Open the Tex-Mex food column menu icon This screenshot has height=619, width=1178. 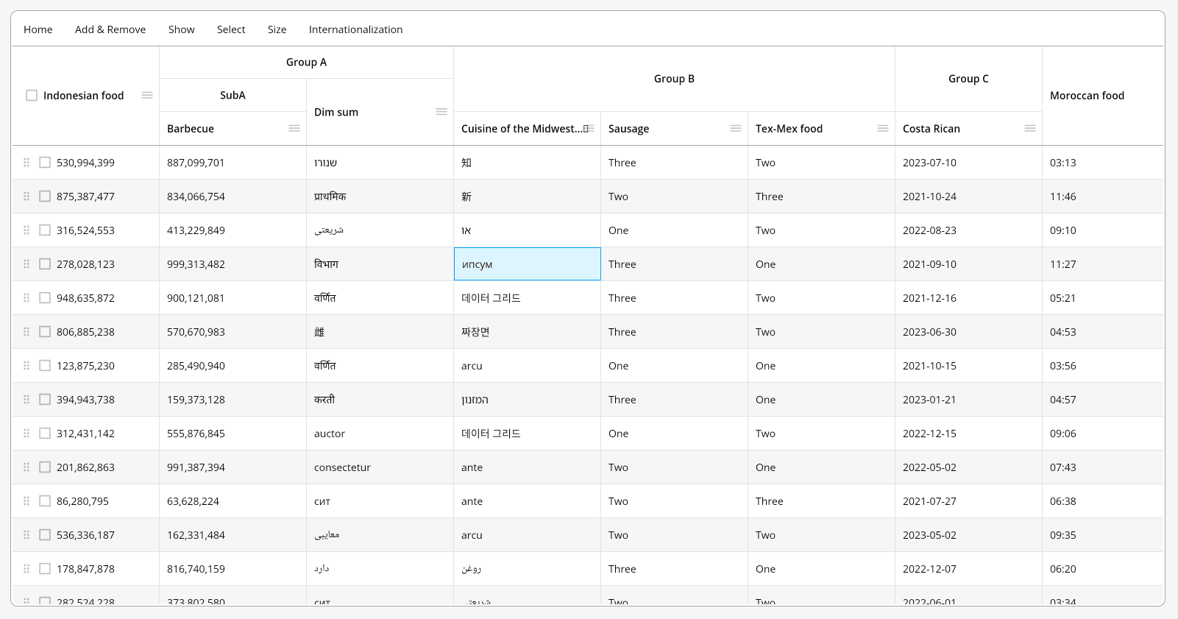click(883, 129)
